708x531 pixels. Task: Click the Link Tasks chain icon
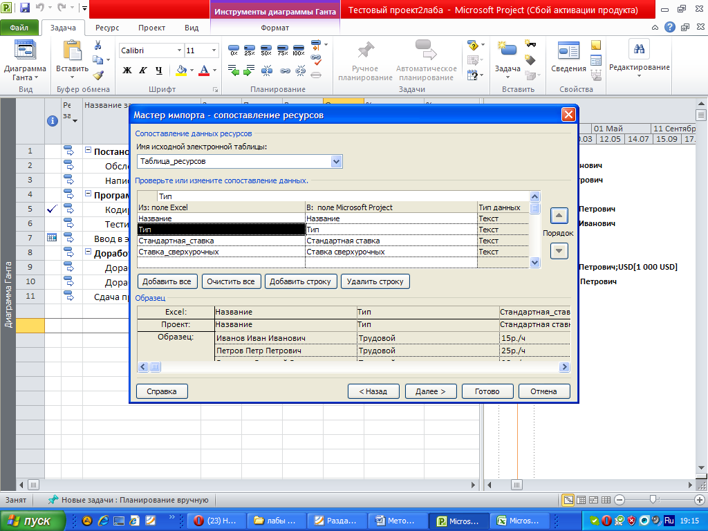285,71
